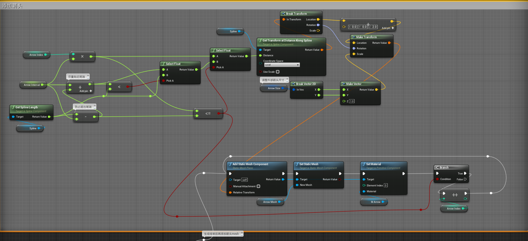Tick the Manual Attachment checkbox
Screen dimensions: 528x241
pyautogui.click(x=258, y=186)
